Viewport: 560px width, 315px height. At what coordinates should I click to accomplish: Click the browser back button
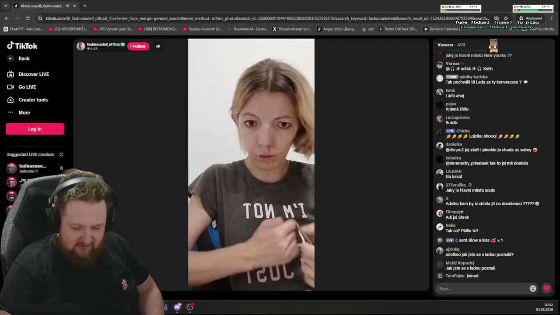click(7, 18)
